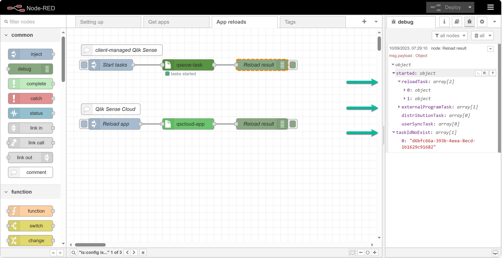Clear all debug messages with trash button
The height and width of the screenshot is (258, 502).
click(x=479, y=36)
